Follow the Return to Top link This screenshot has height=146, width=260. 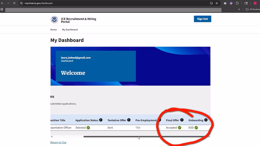coord(58,142)
